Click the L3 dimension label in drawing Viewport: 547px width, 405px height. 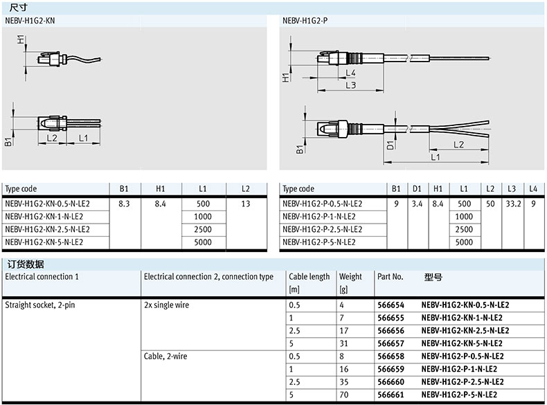[350, 85]
